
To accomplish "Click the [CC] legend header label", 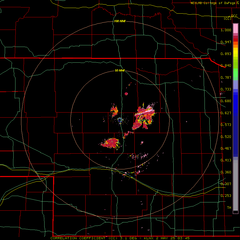I will 228,18.
